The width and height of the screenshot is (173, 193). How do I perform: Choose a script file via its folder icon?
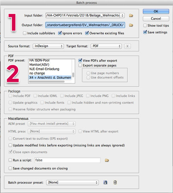[107, 160]
